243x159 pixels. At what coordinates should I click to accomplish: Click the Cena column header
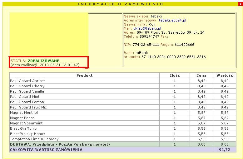point(201,75)
